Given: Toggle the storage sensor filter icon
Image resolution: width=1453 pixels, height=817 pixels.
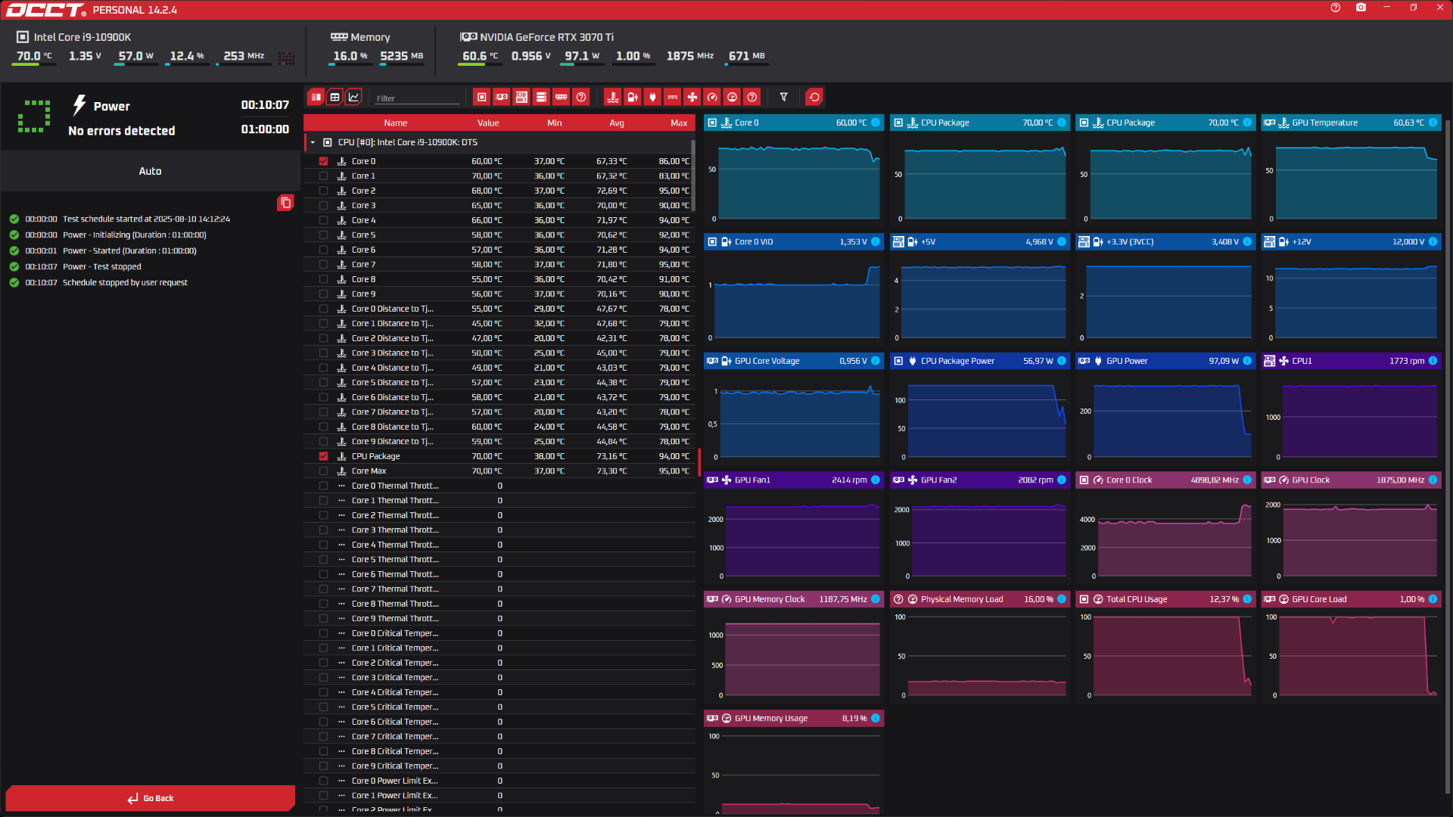Looking at the screenshot, I should pyautogui.click(x=541, y=97).
